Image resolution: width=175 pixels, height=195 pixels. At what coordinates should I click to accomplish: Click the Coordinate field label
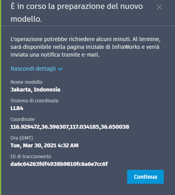click(x=23, y=119)
